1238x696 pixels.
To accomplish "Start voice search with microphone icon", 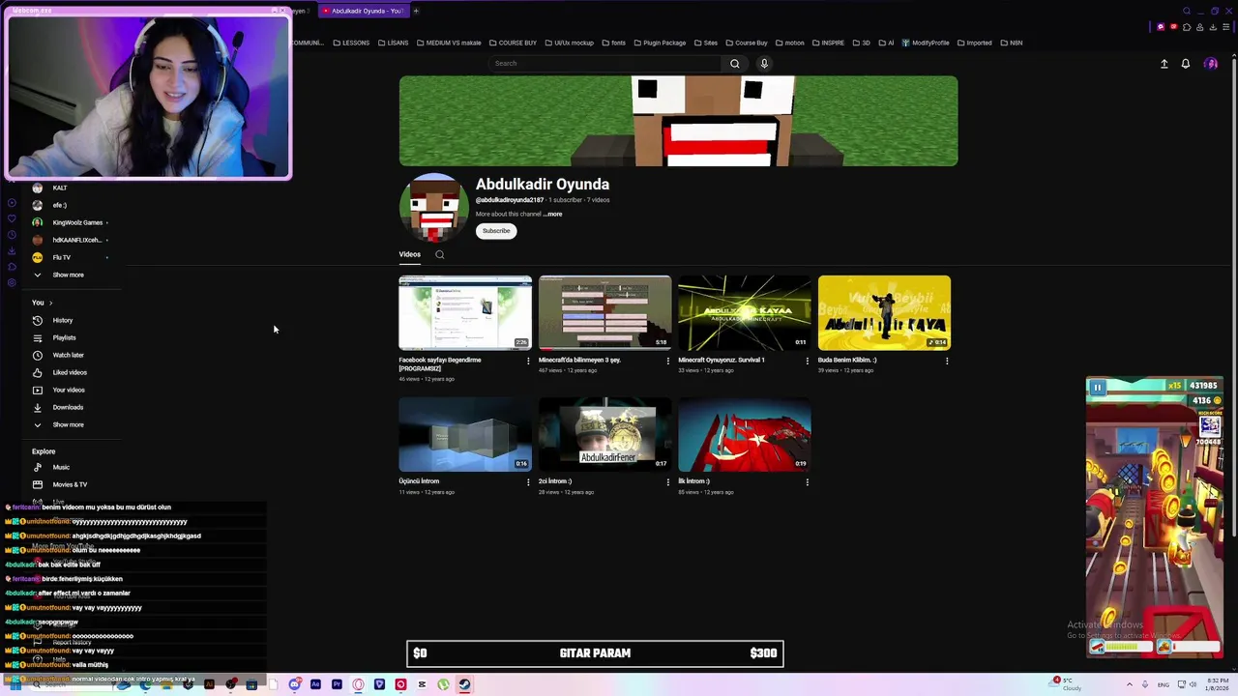I will point(764,64).
